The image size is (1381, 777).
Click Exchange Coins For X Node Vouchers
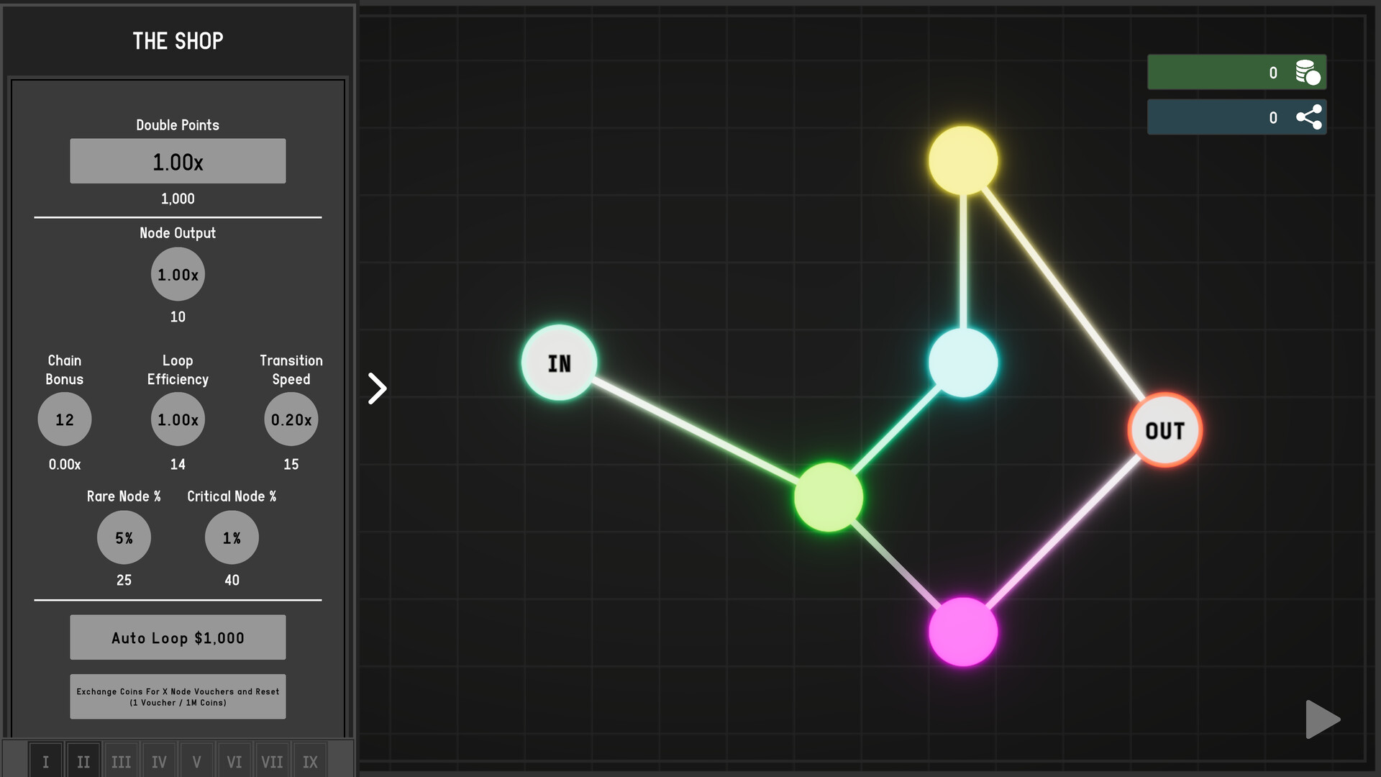click(x=177, y=696)
